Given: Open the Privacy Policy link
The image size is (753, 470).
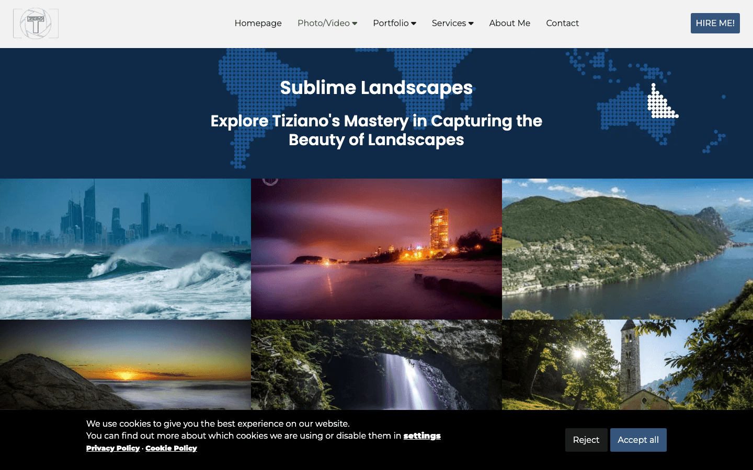Looking at the screenshot, I should (x=113, y=448).
